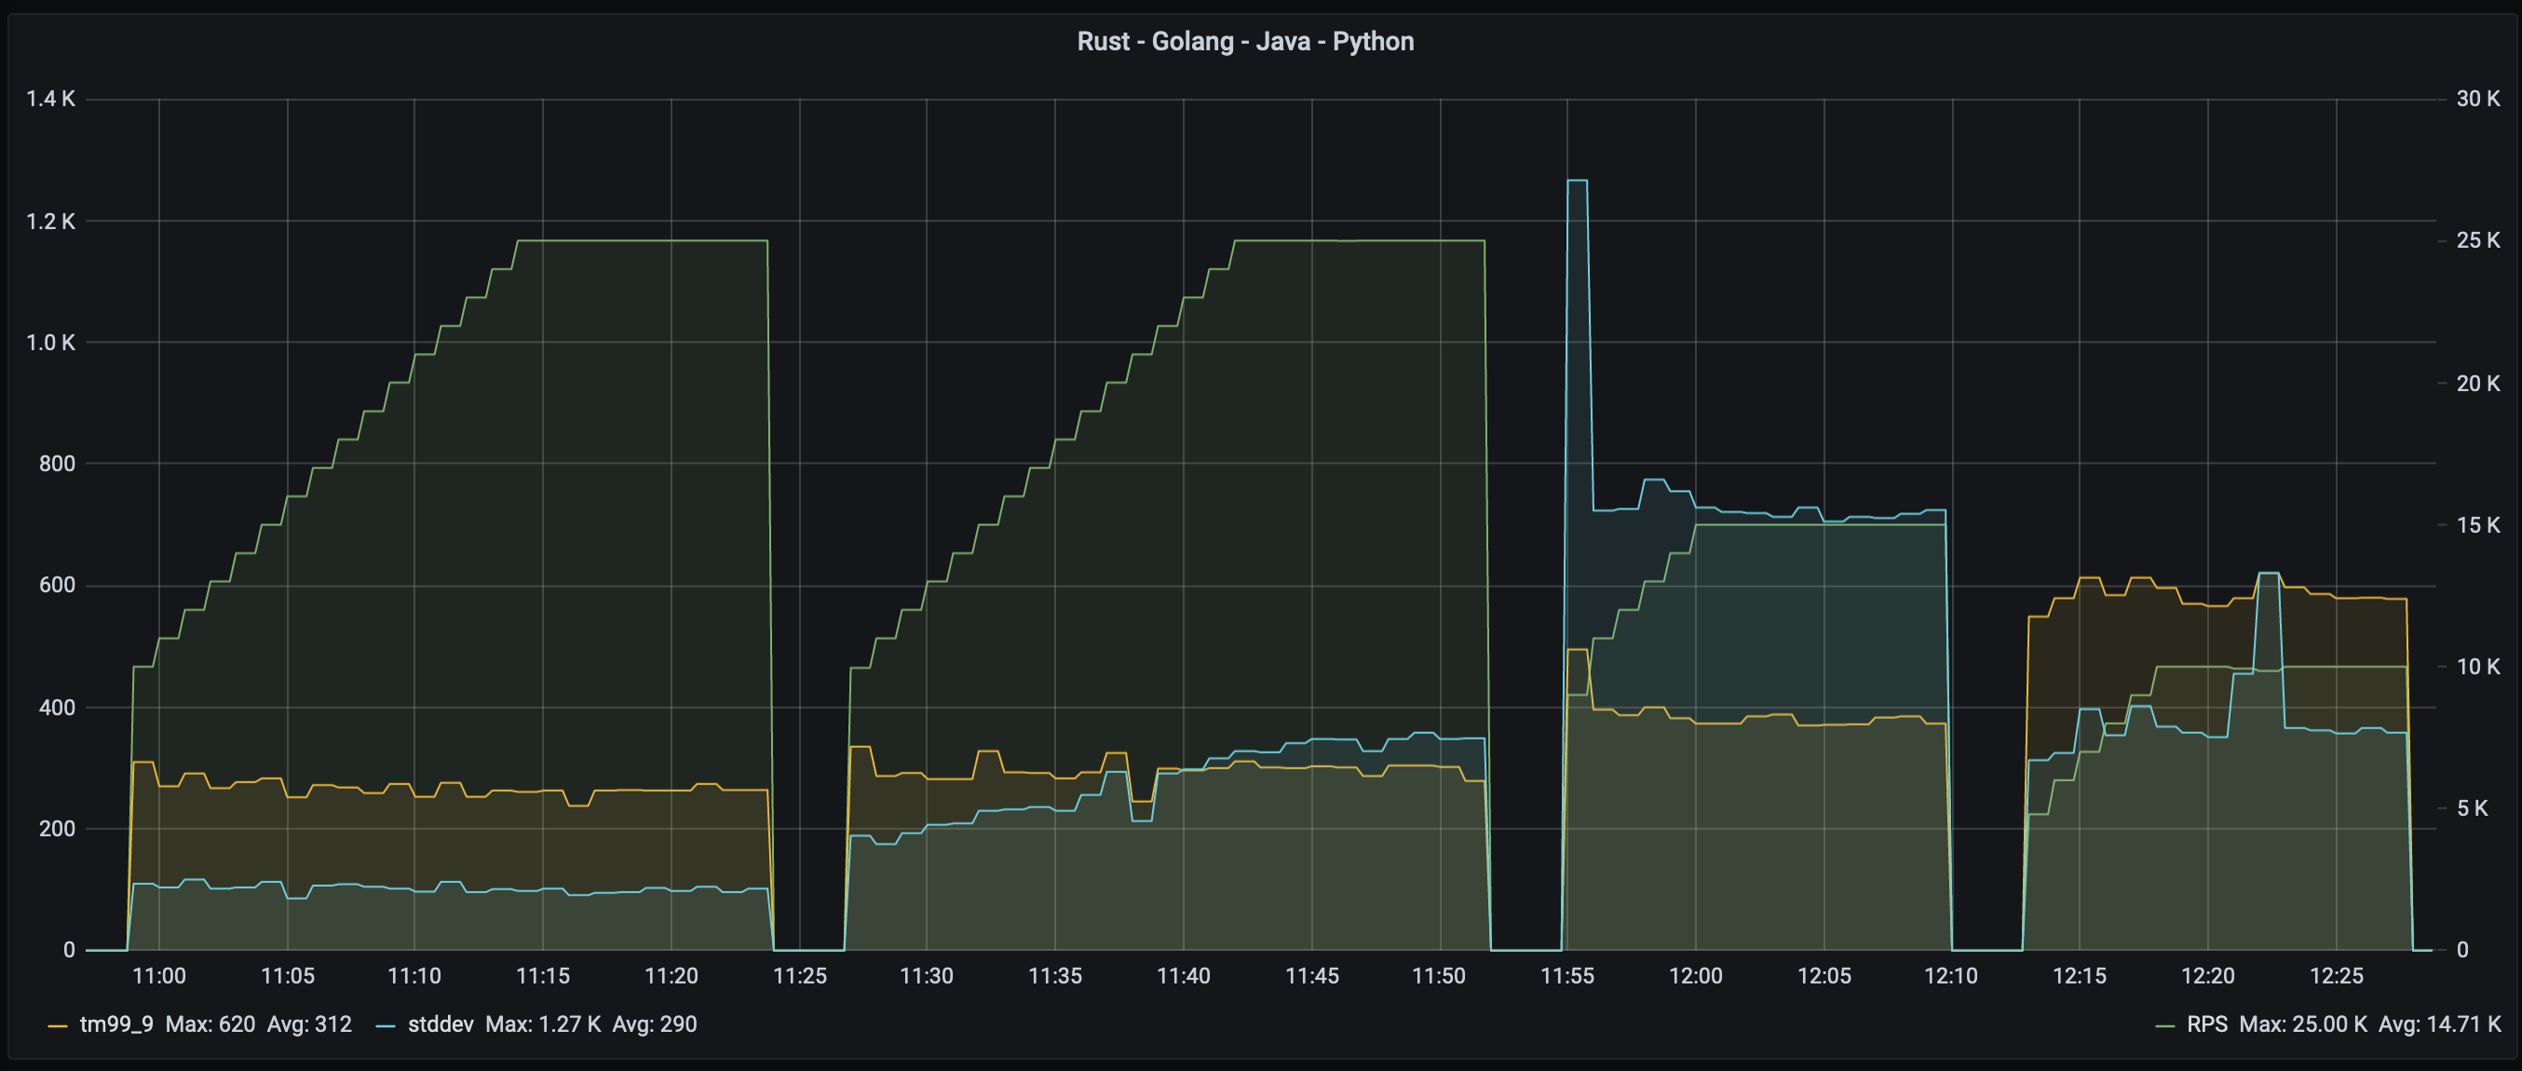This screenshot has width=2522, height=1071.
Task: Toggle the tm99_9 legend series
Action: pos(115,1024)
